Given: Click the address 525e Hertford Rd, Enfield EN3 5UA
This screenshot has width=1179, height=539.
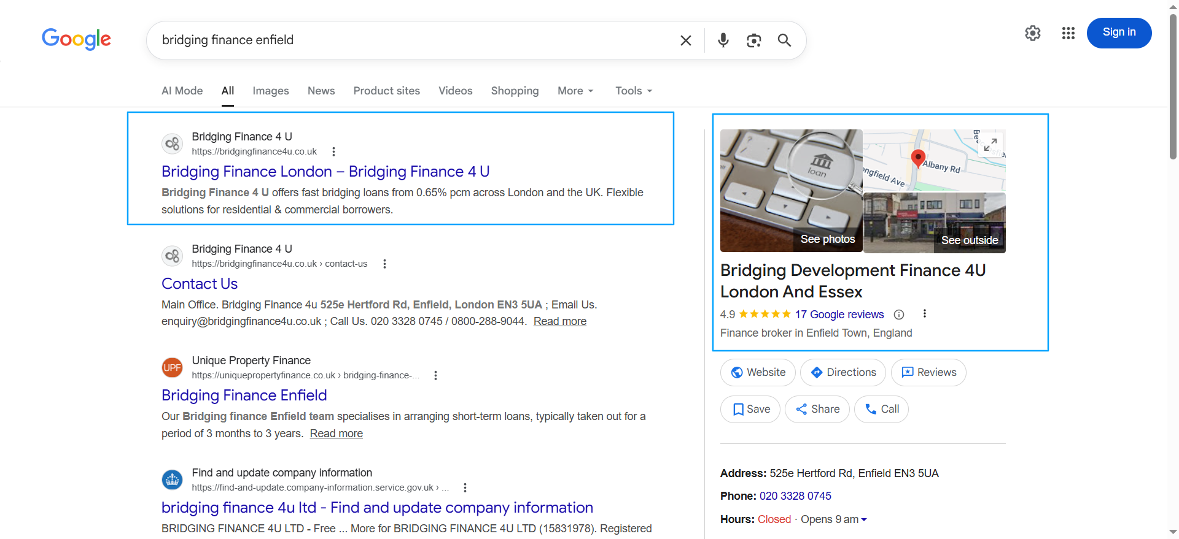Looking at the screenshot, I should [x=854, y=473].
